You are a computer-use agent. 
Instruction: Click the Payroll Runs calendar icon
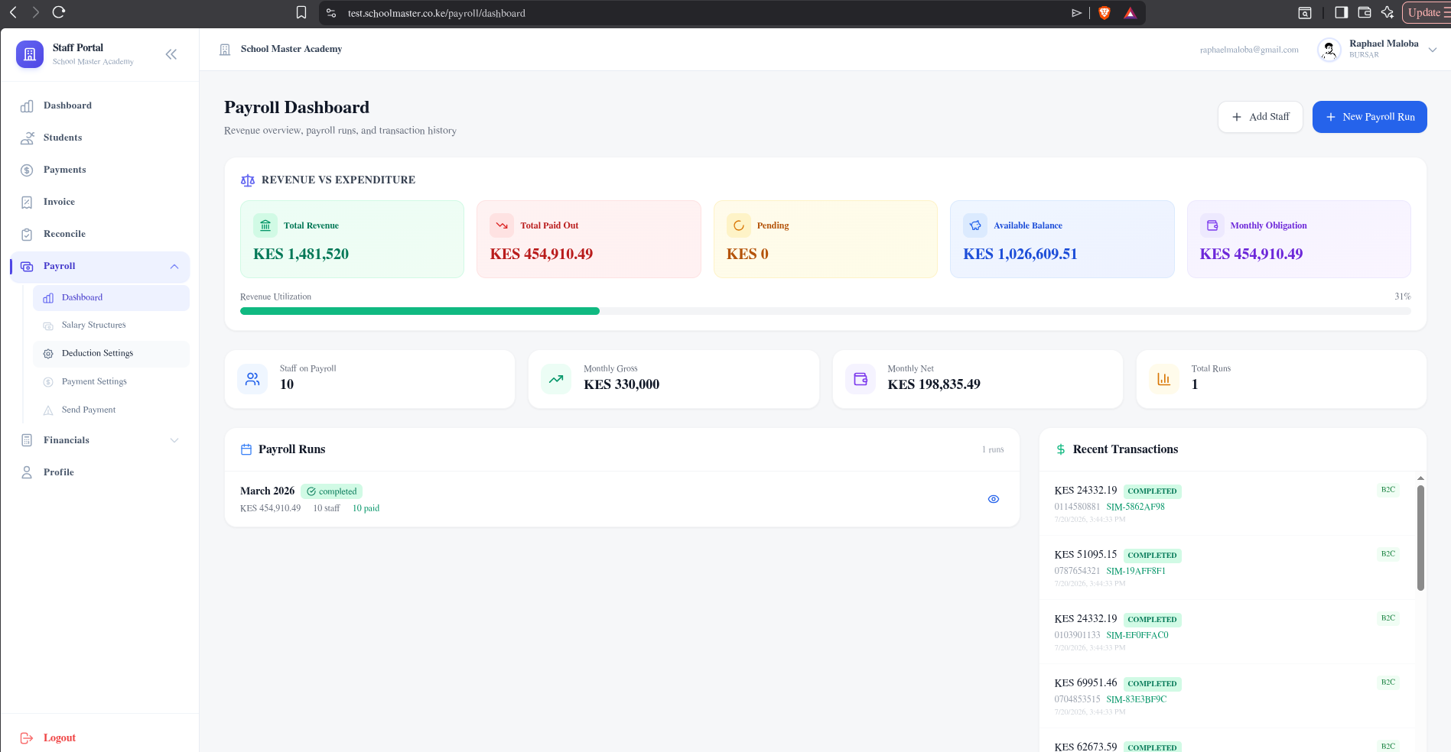click(x=246, y=449)
